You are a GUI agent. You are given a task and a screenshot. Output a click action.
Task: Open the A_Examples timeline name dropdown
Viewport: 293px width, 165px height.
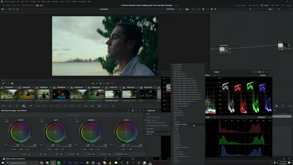click(104, 9)
